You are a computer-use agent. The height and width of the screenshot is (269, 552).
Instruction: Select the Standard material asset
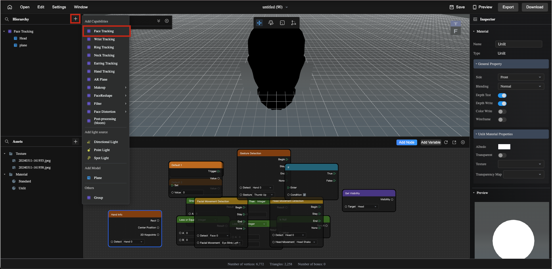point(25,181)
